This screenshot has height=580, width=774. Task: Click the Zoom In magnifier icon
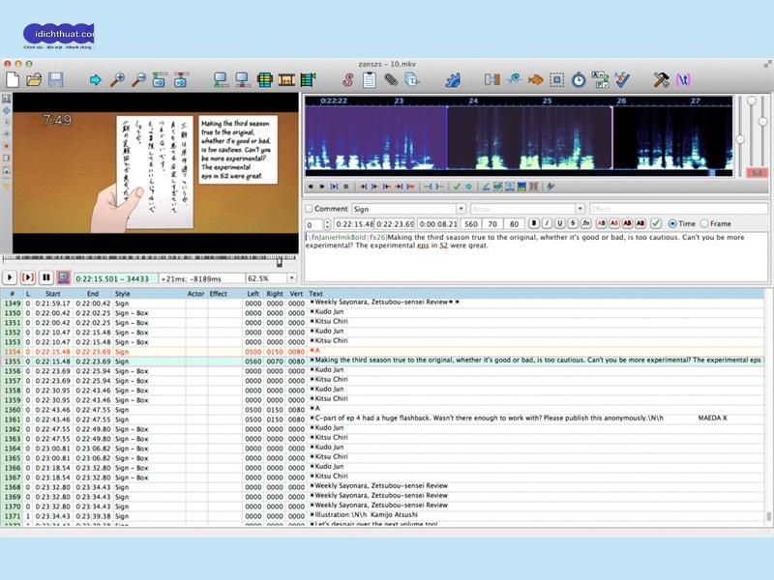pos(117,80)
